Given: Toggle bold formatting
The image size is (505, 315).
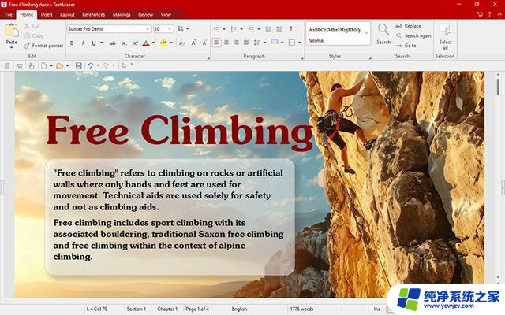Looking at the screenshot, I should point(72,43).
